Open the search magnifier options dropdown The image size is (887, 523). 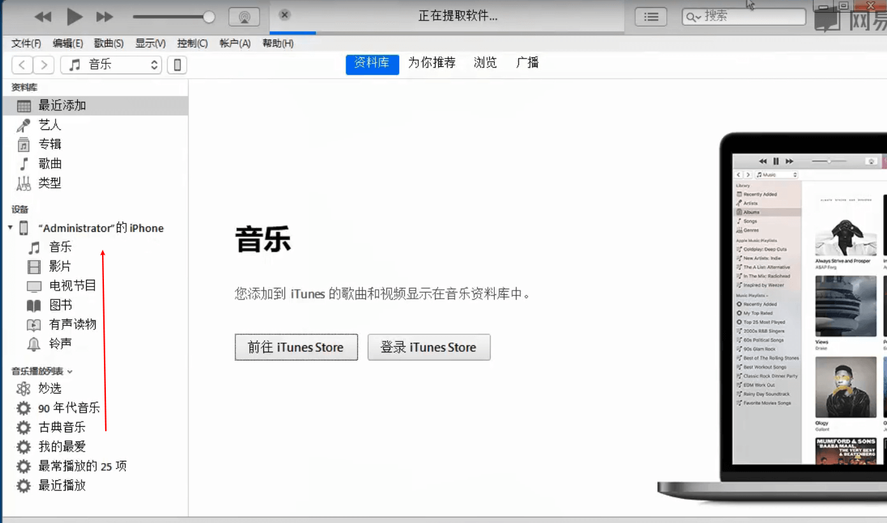pos(694,17)
